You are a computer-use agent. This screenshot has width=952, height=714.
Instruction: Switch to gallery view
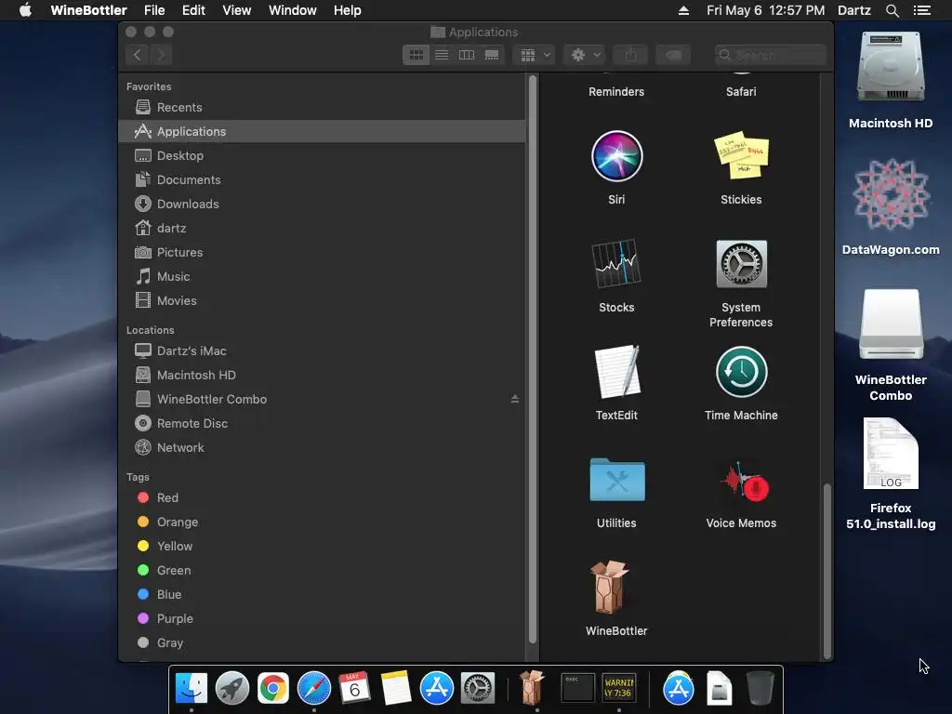pos(492,55)
